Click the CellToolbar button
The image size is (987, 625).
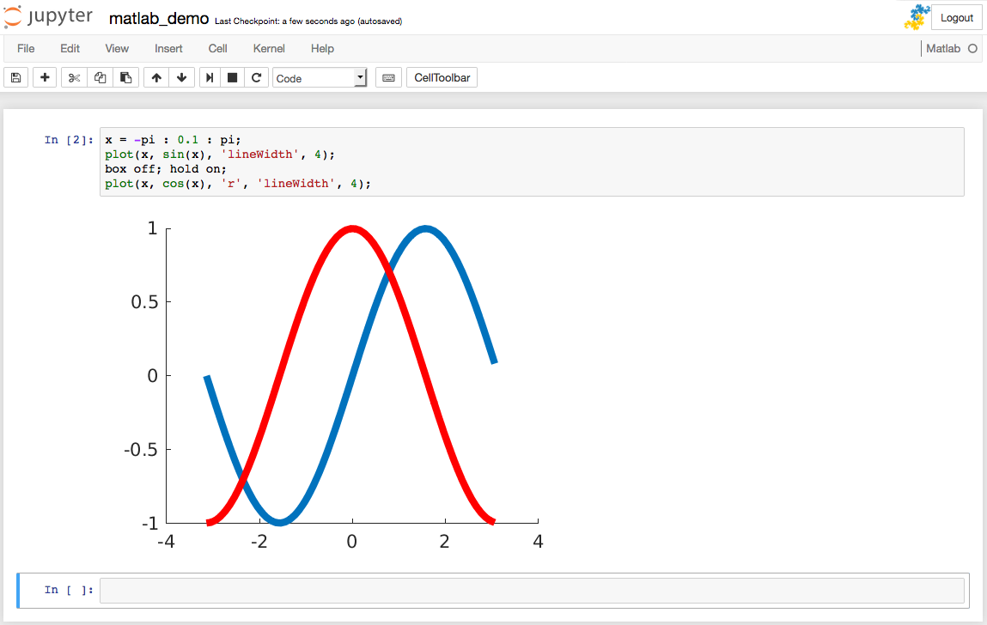point(442,78)
